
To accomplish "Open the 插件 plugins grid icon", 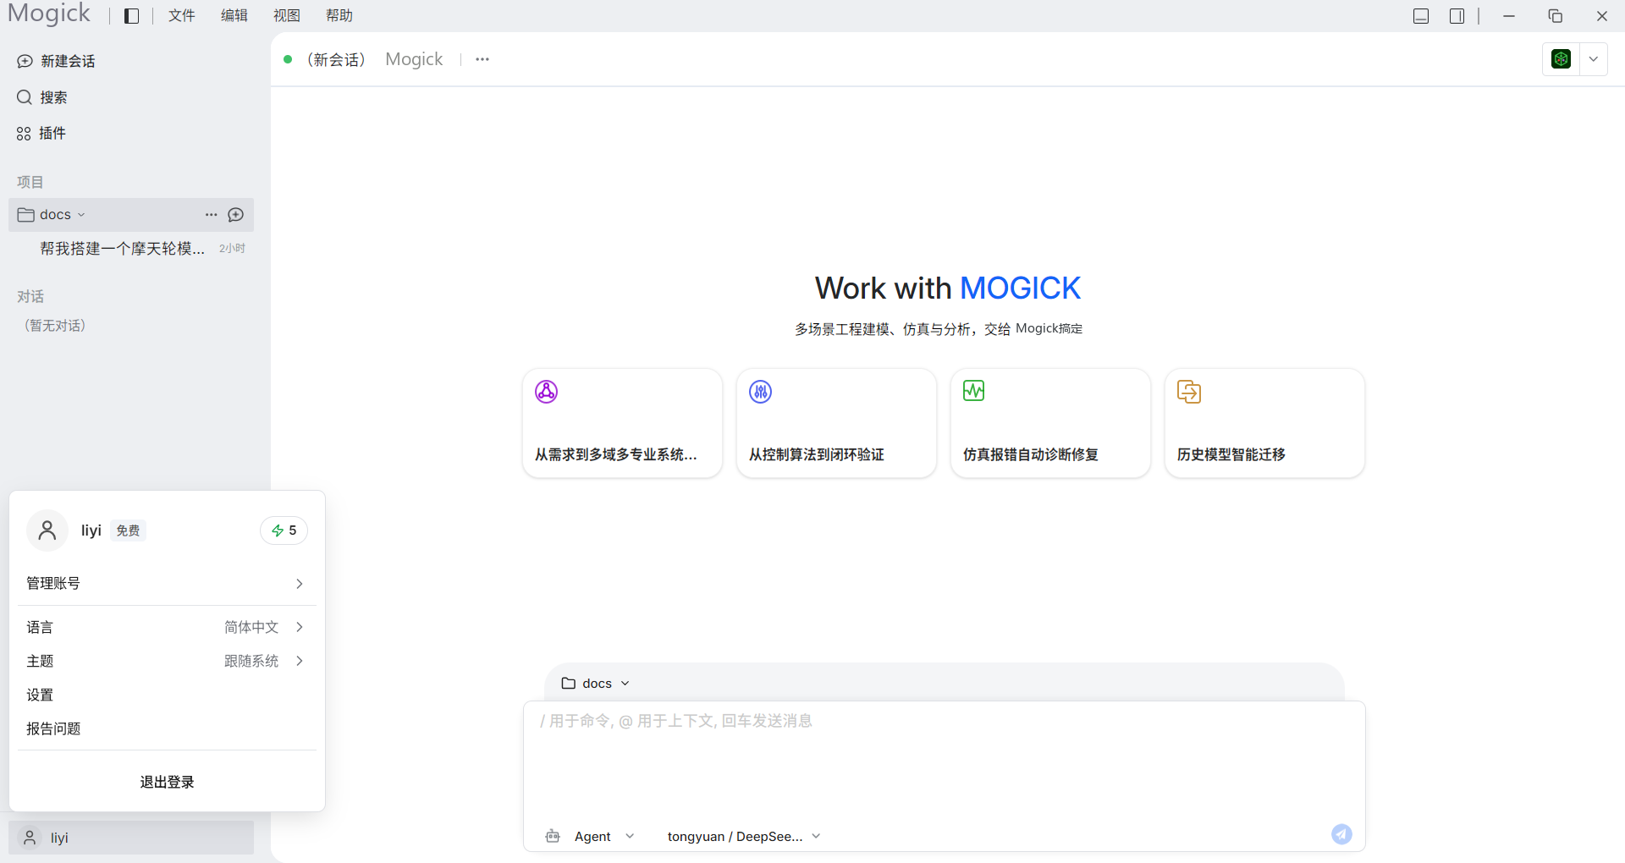I will click(x=24, y=134).
